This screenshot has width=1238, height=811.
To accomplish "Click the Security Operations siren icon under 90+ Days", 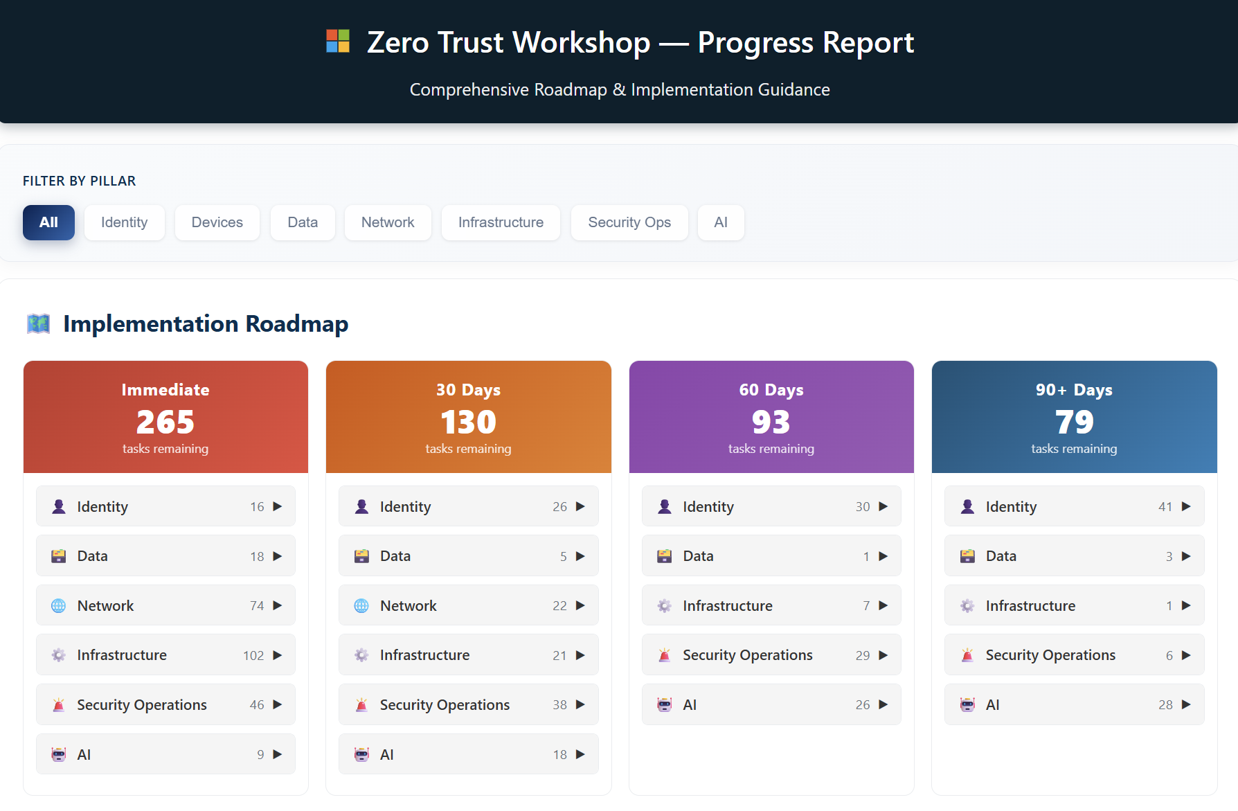I will 967,654.
